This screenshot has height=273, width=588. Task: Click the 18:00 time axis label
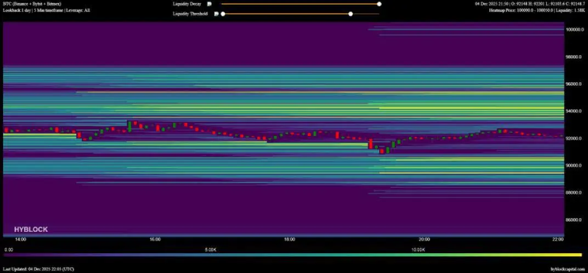[x=290, y=240]
